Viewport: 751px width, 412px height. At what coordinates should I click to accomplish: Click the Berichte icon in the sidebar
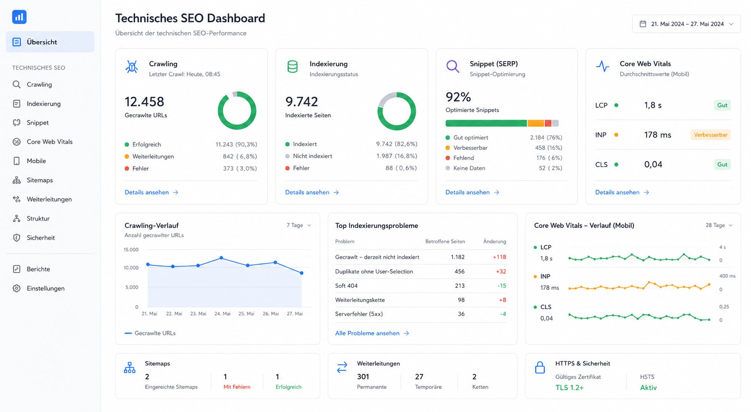pyautogui.click(x=16, y=269)
